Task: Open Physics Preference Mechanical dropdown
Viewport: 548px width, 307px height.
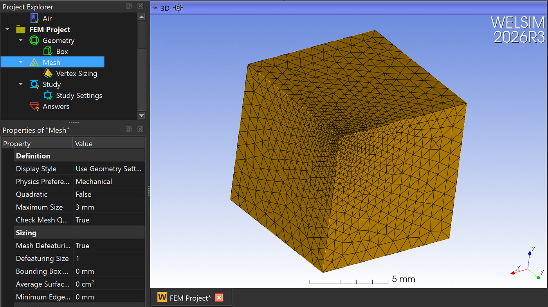Action: click(x=109, y=181)
